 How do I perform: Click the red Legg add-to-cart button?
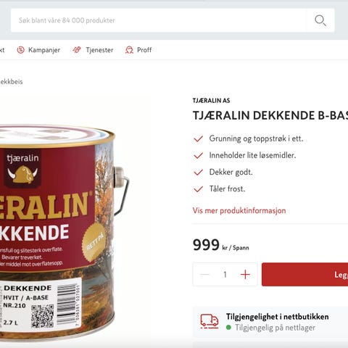pos(304,275)
